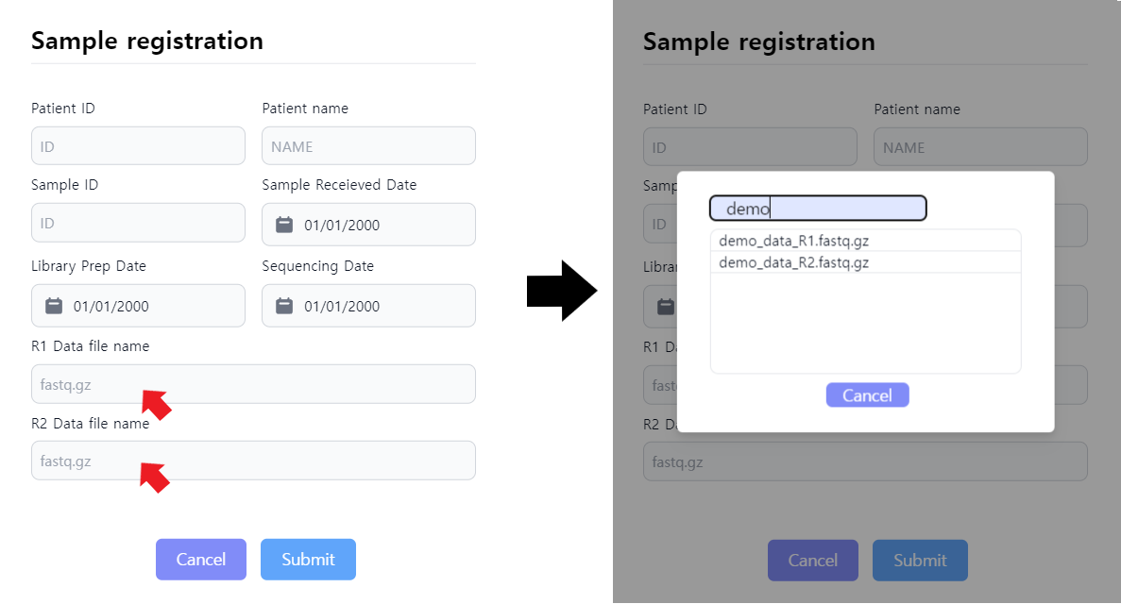Open calendar icon for Sequencing Date
The height and width of the screenshot is (604, 1121).
284,306
